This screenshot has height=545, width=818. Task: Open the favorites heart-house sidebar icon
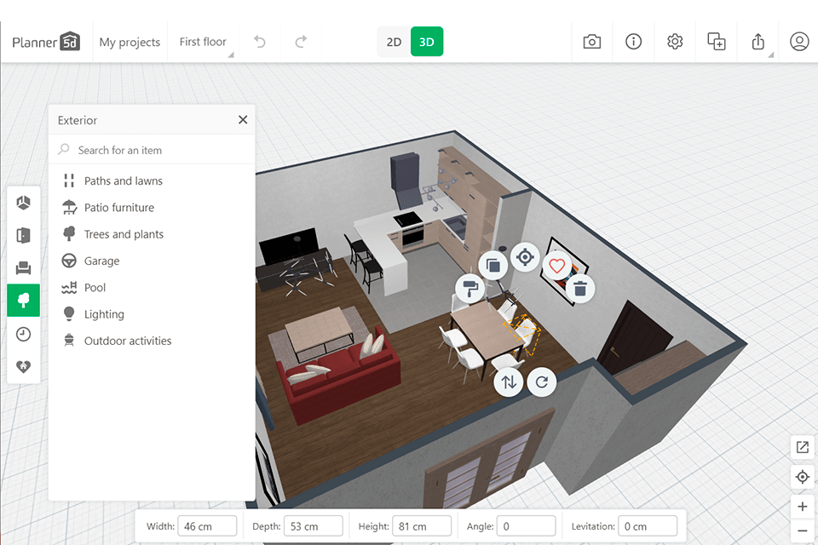tap(24, 367)
